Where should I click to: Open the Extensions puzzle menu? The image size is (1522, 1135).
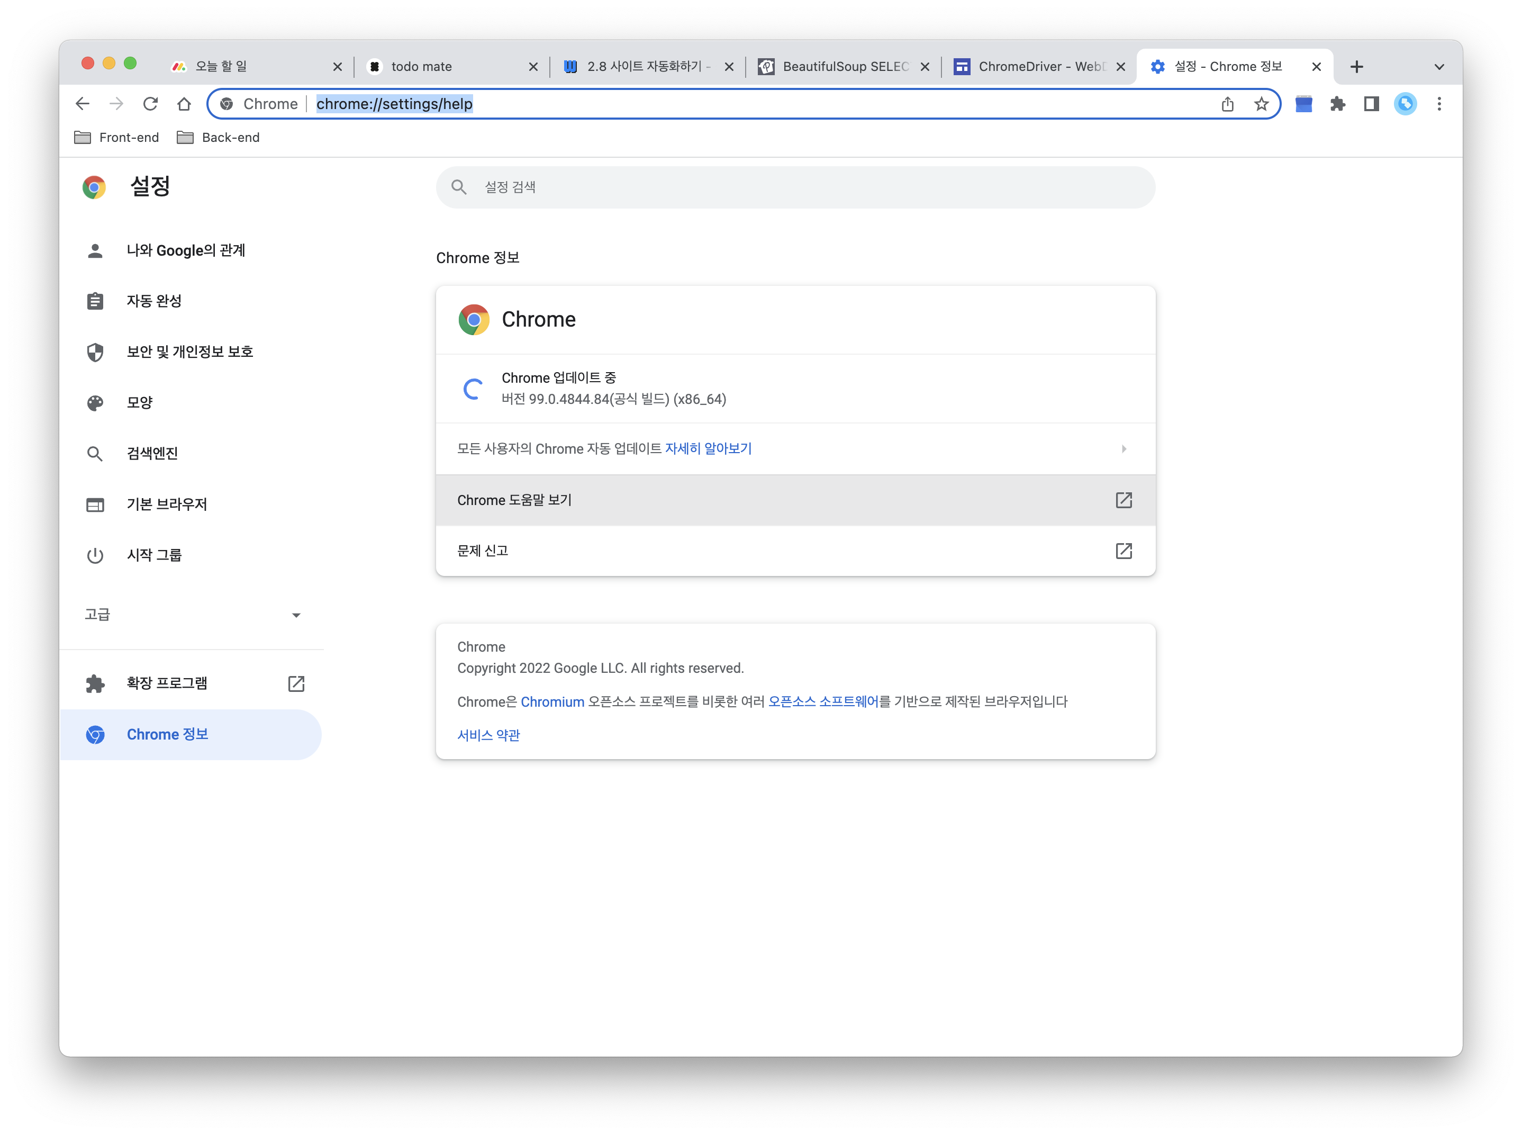coord(1337,104)
